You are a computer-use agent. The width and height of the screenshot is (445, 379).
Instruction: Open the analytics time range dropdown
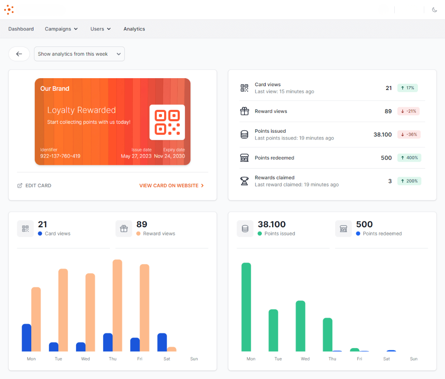(x=79, y=54)
